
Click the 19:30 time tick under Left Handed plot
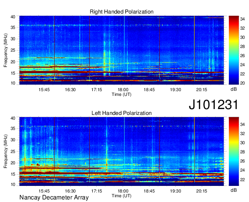click(175, 191)
